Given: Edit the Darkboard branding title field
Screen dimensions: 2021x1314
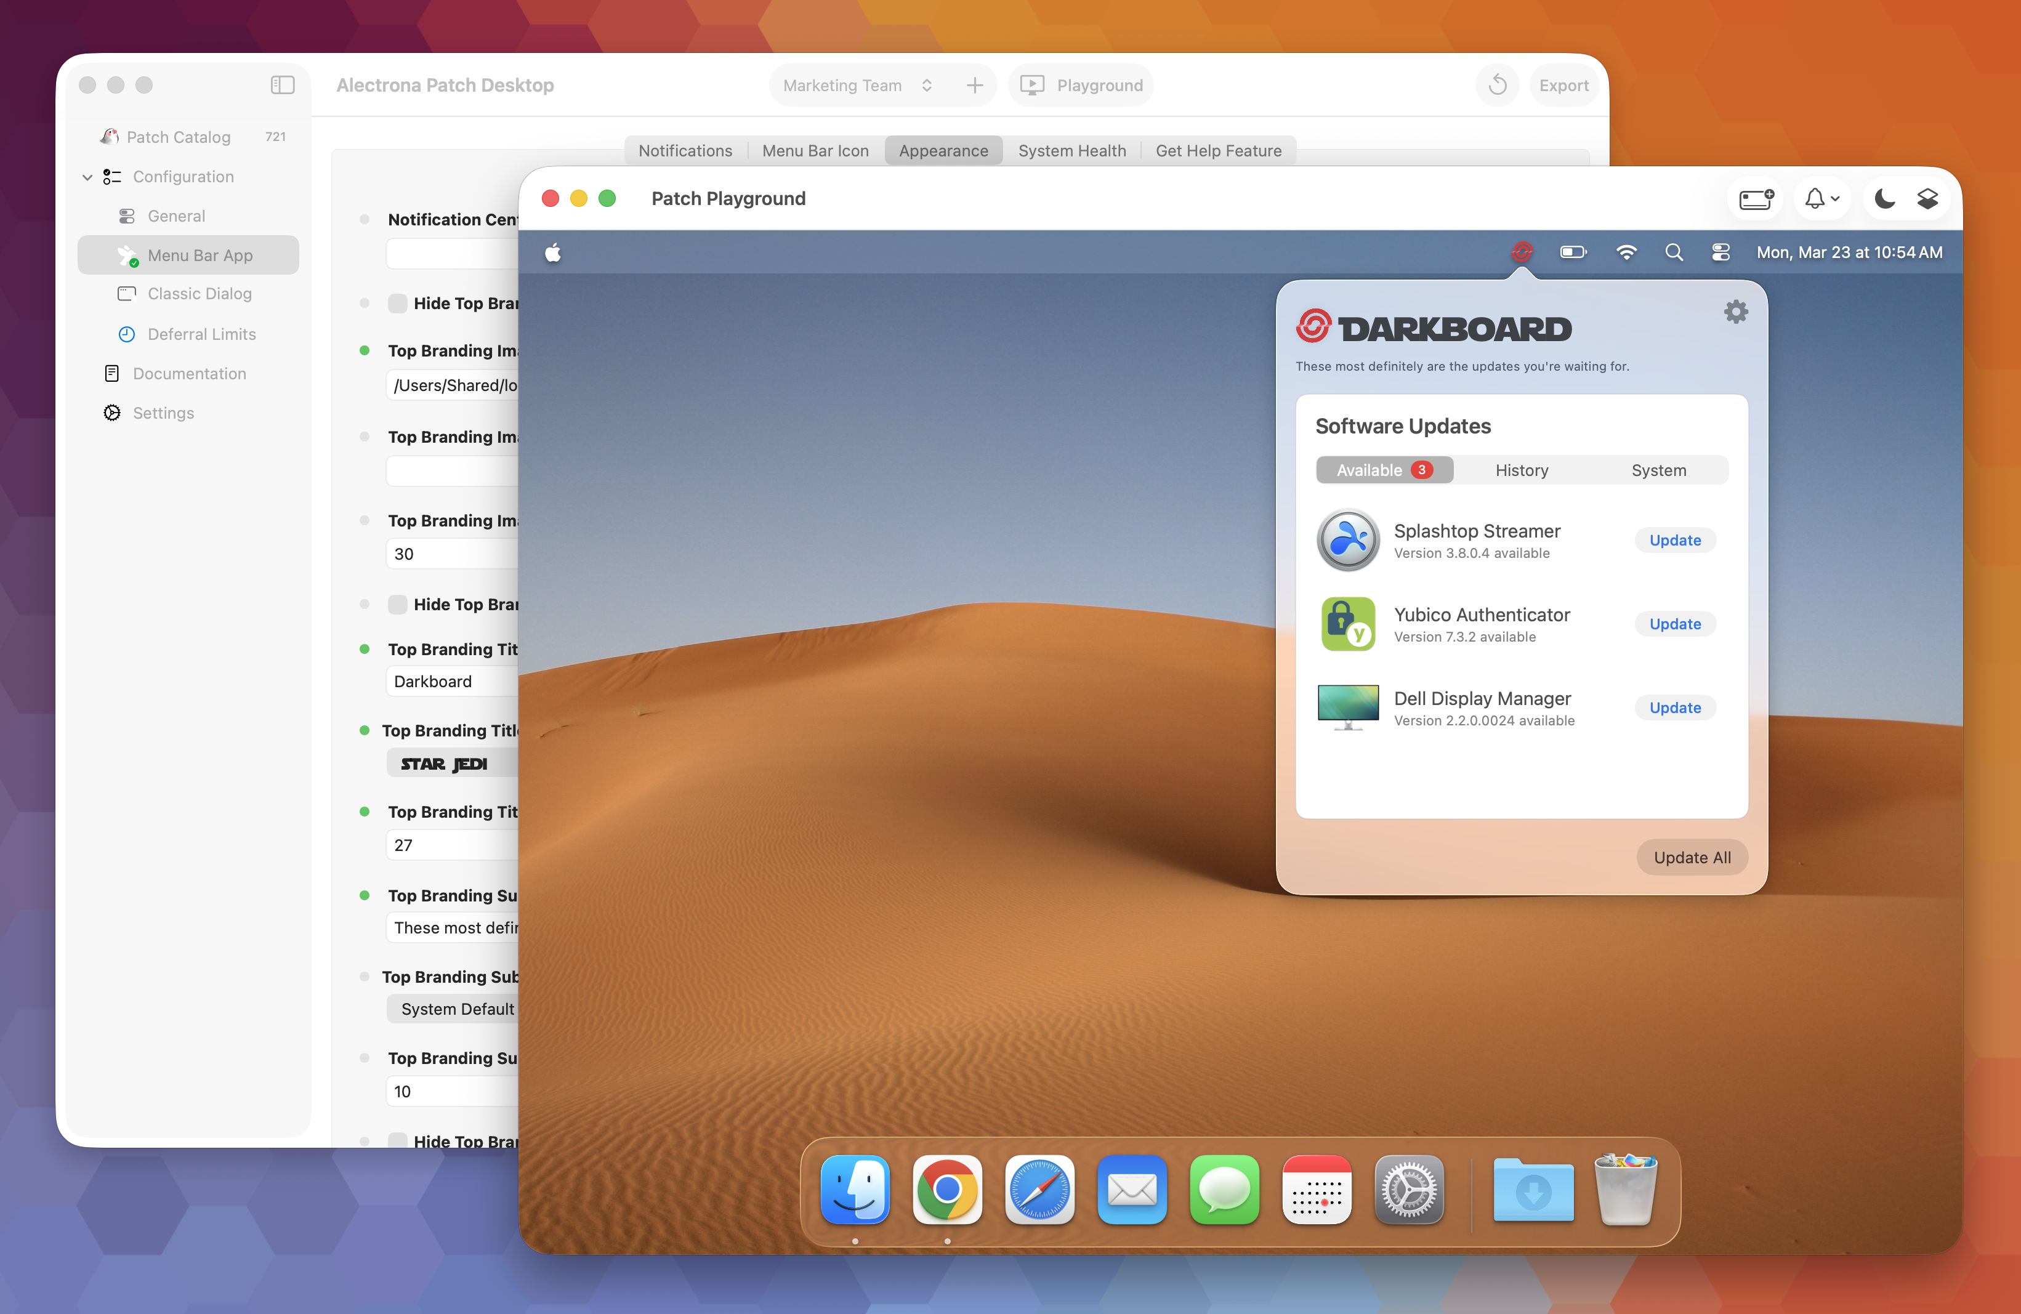Looking at the screenshot, I should (x=453, y=682).
